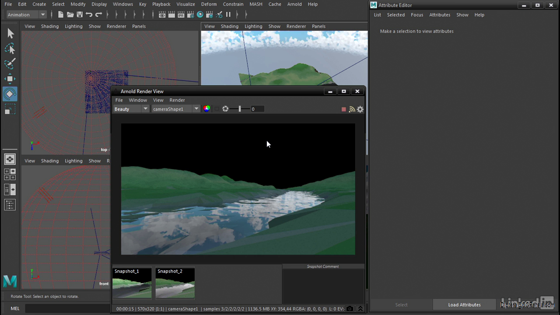Toggle Arnold IPR update signal icon
560x315 pixels.
pyautogui.click(x=352, y=109)
